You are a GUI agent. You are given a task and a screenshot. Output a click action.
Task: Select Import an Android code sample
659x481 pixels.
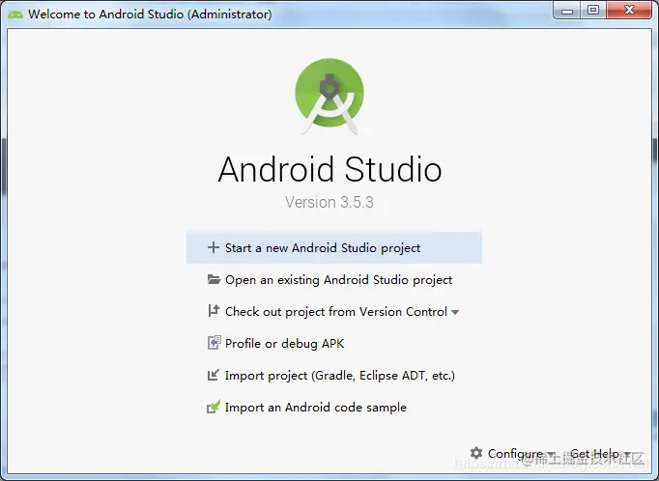tap(316, 408)
